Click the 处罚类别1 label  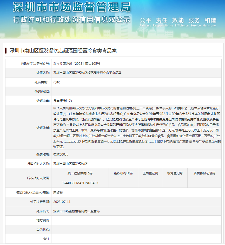(x=42, y=82)
